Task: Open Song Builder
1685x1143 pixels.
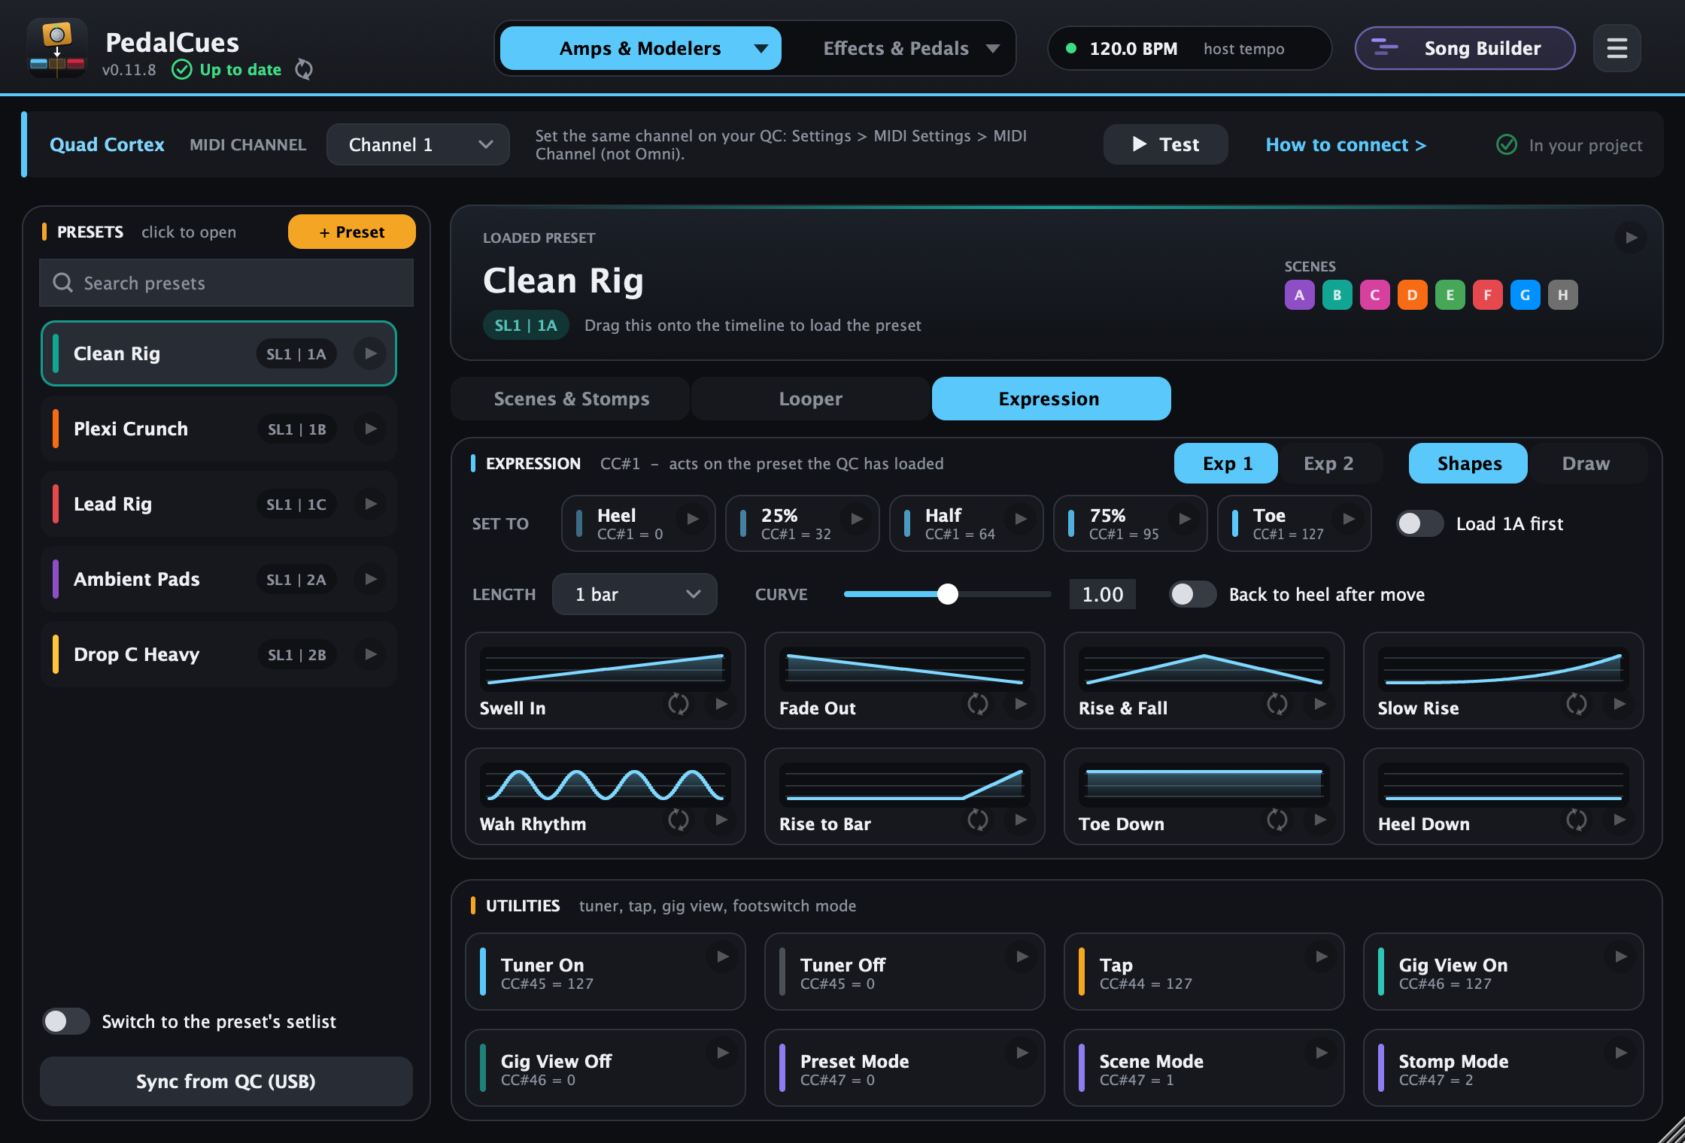Action: (x=1465, y=48)
